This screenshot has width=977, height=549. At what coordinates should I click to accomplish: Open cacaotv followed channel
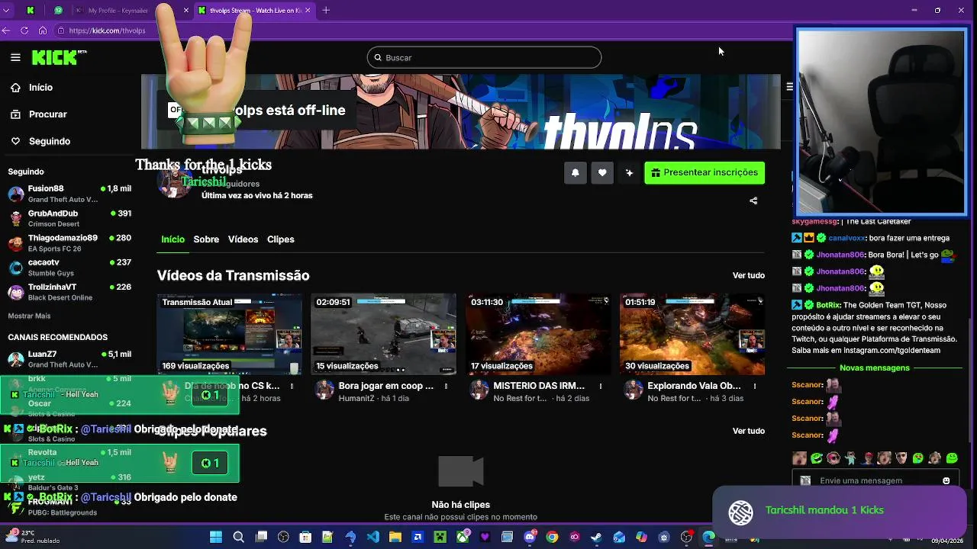tap(70, 268)
